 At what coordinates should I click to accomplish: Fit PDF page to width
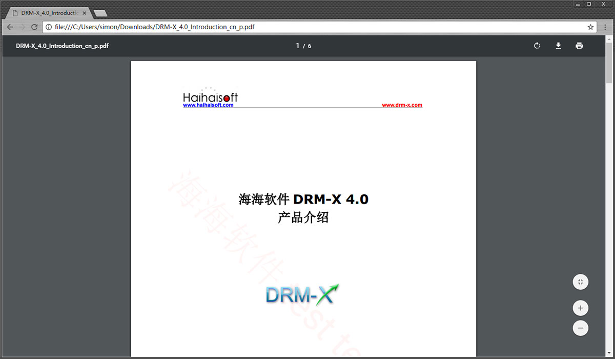[581, 282]
